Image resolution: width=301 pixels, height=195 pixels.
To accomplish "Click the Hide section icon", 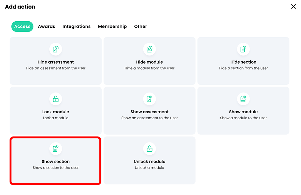I will point(243,49).
